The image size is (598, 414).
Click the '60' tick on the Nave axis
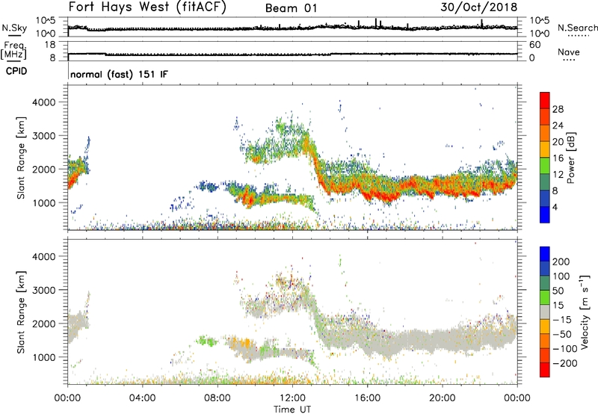[534, 45]
